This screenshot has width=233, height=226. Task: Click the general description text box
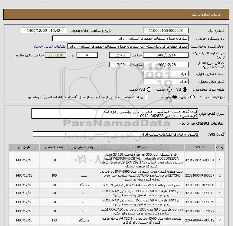[x=115, y=113]
